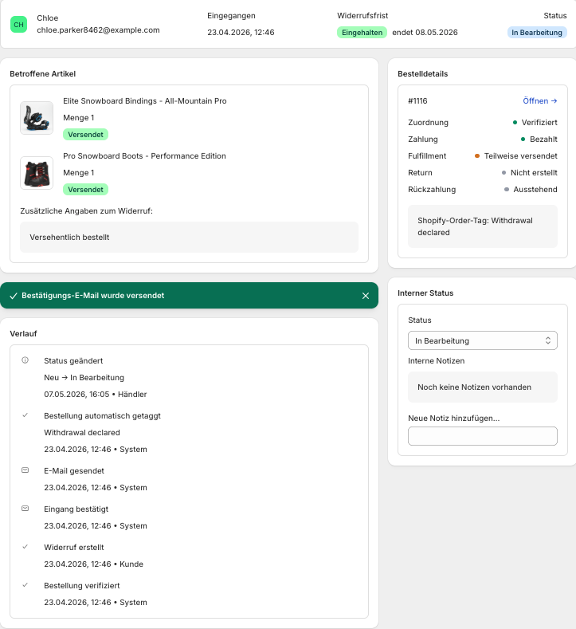Click the Interner Status section heading
576x629 pixels.
(425, 293)
